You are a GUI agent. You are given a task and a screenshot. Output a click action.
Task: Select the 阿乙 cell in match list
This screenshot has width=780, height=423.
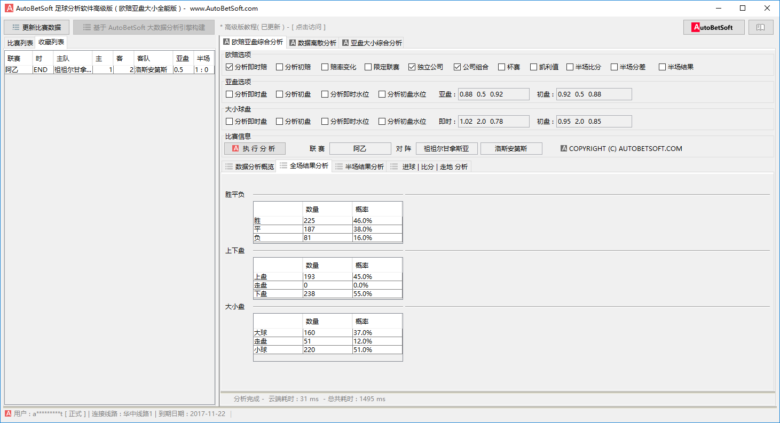point(19,69)
